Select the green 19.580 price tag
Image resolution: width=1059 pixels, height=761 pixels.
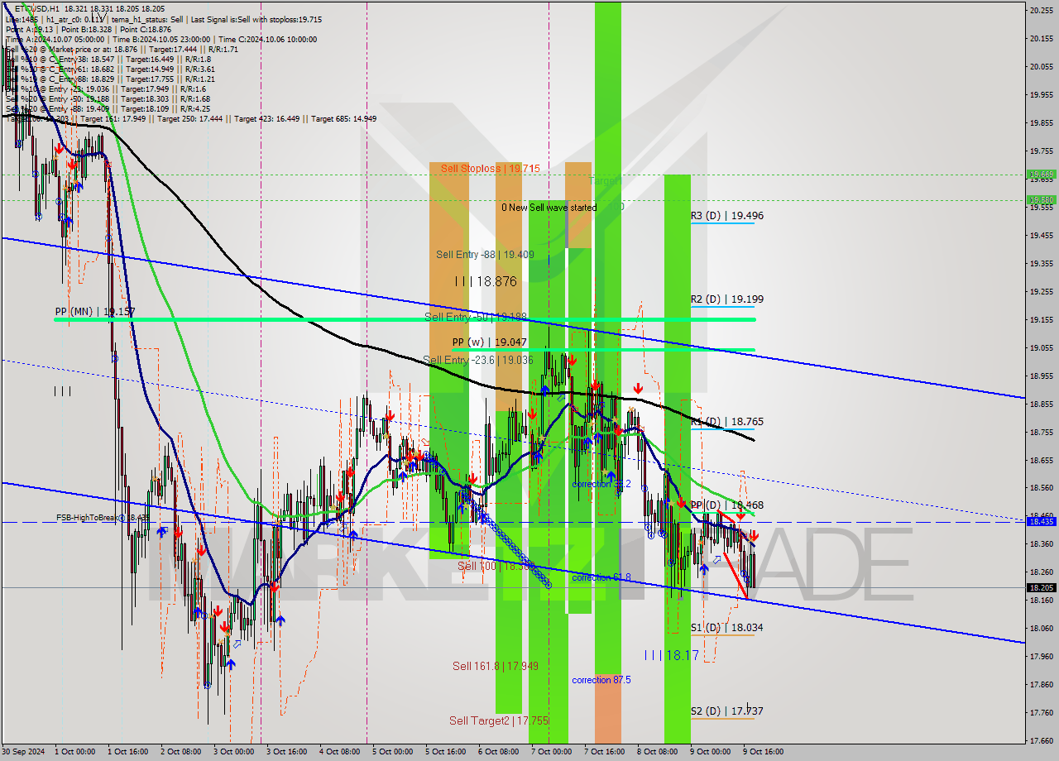point(1040,199)
